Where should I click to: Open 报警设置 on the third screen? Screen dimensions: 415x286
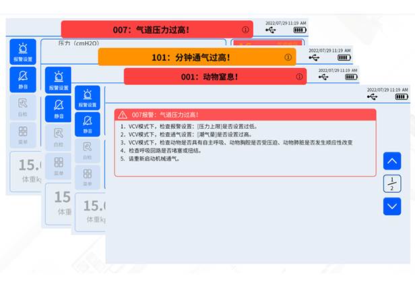click(87, 98)
